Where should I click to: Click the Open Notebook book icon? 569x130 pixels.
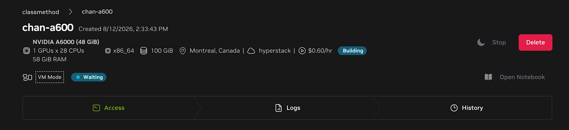tap(488, 77)
